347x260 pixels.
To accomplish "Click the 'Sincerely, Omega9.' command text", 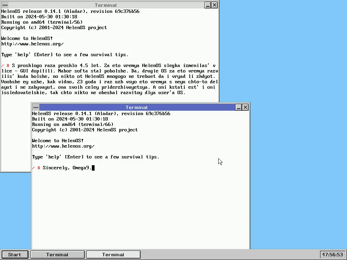I will point(67,168).
